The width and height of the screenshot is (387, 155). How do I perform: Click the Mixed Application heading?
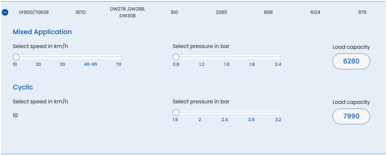(x=42, y=32)
